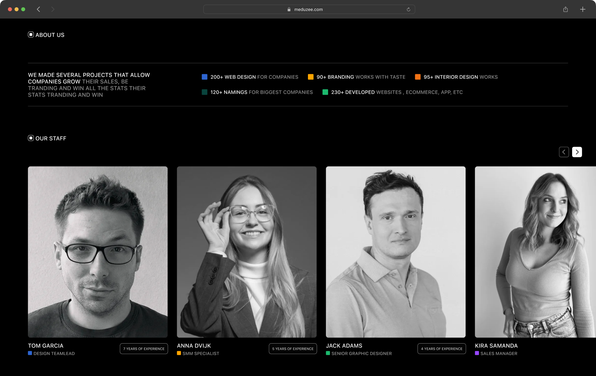This screenshot has height=376, width=596.
Task: Open Anna Dvijk's portrait photo
Action: tap(247, 252)
